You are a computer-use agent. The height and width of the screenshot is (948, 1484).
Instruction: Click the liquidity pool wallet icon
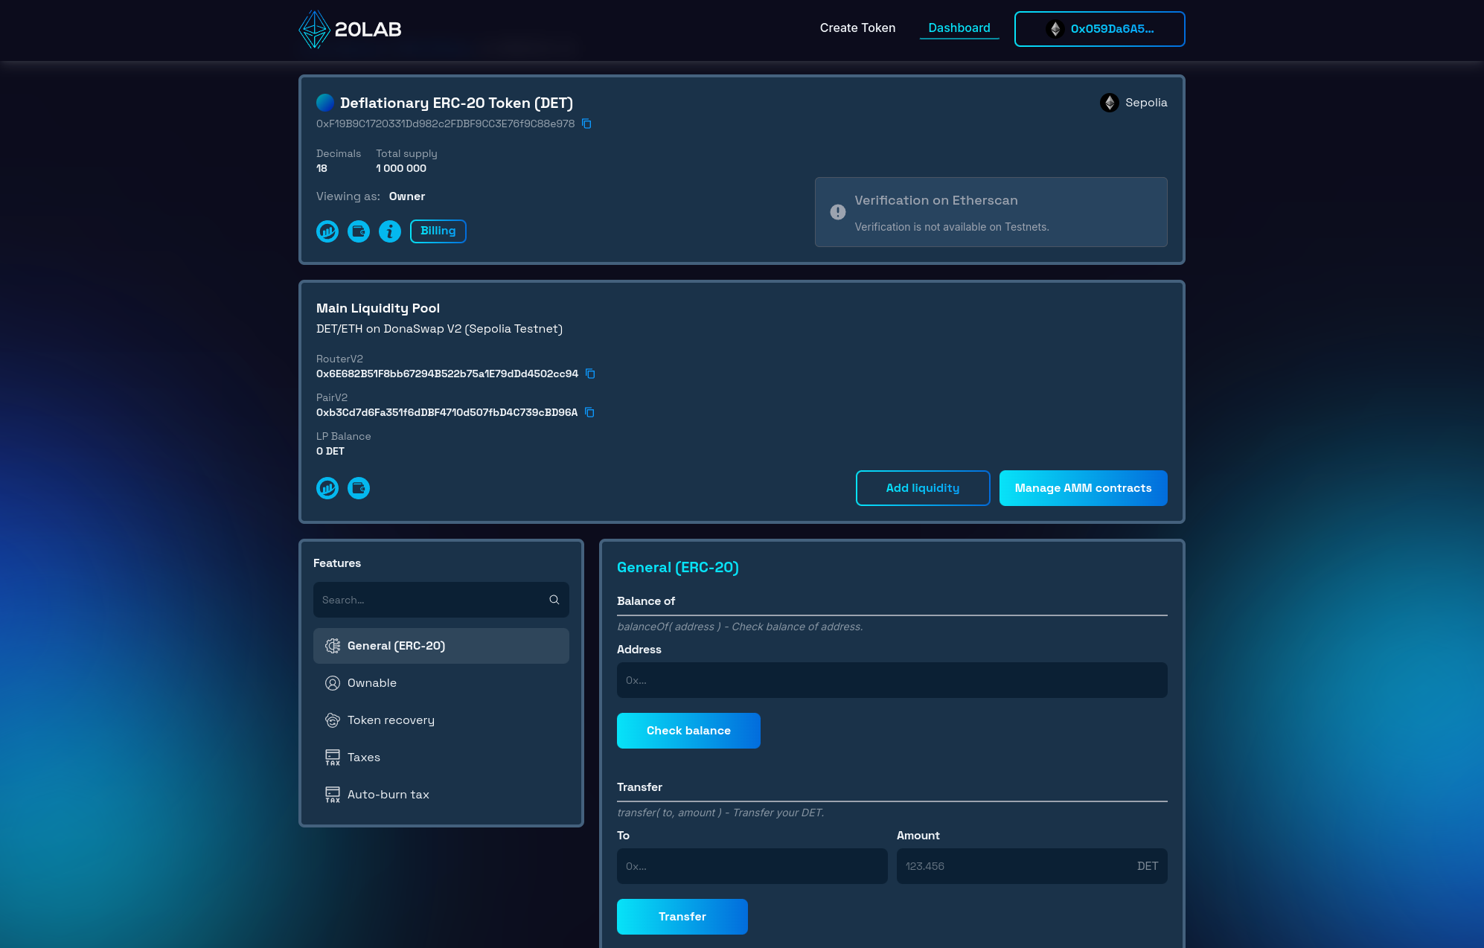tap(359, 488)
